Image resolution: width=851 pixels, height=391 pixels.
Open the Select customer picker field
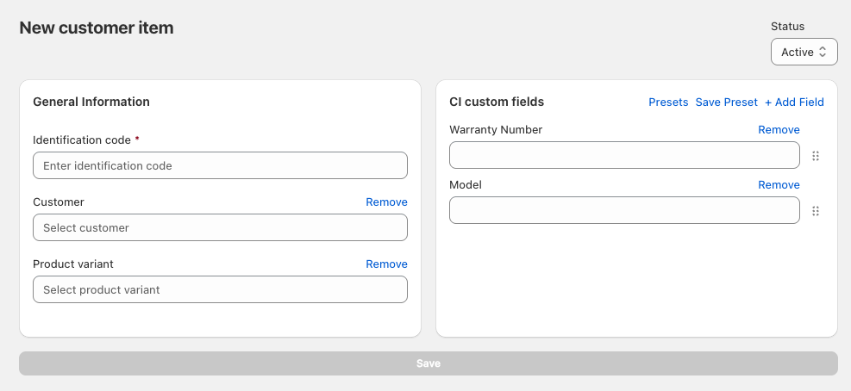coord(220,228)
